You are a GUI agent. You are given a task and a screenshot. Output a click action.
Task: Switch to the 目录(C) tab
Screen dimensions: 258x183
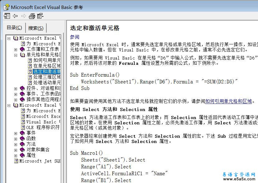click(14, 28)
